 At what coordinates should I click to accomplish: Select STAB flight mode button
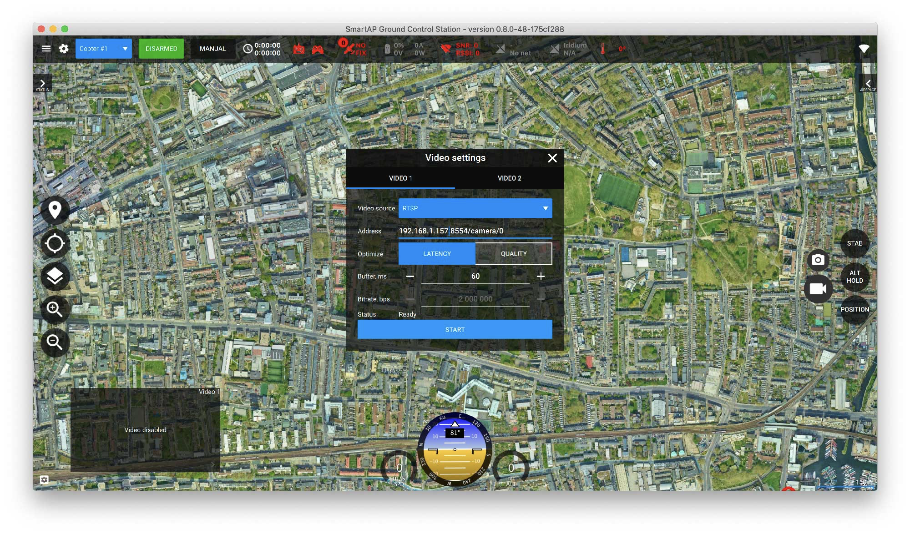pyautogui.click(x=854, y=243)
